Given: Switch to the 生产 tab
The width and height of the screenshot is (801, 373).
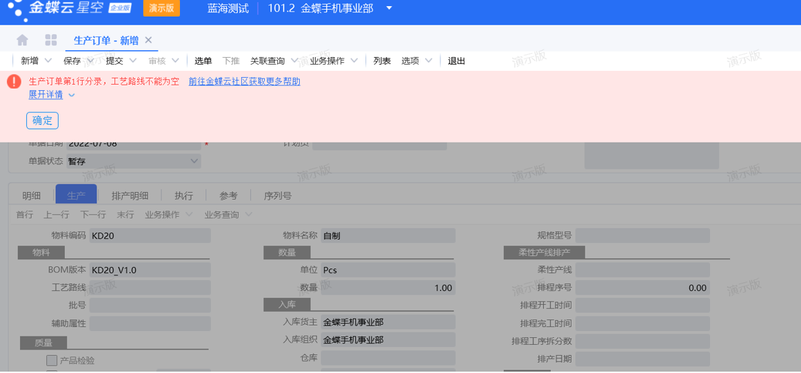Looking at the screenshot, I should tap(76, 194).
